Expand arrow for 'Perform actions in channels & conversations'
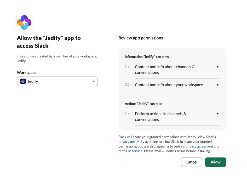Image resolution: width=247 pixels, height=176 pixels. 218,114
